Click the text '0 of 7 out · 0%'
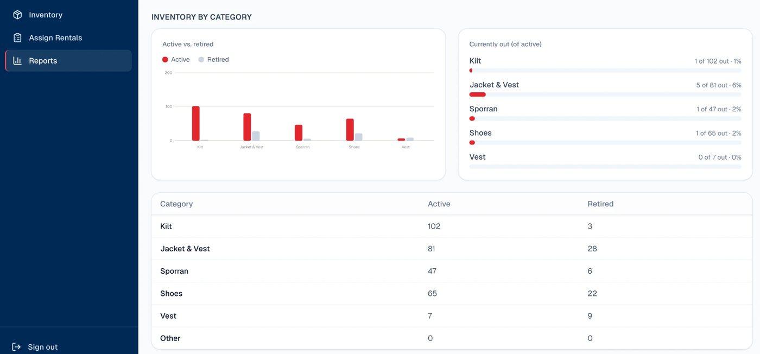 coord(720,157)
